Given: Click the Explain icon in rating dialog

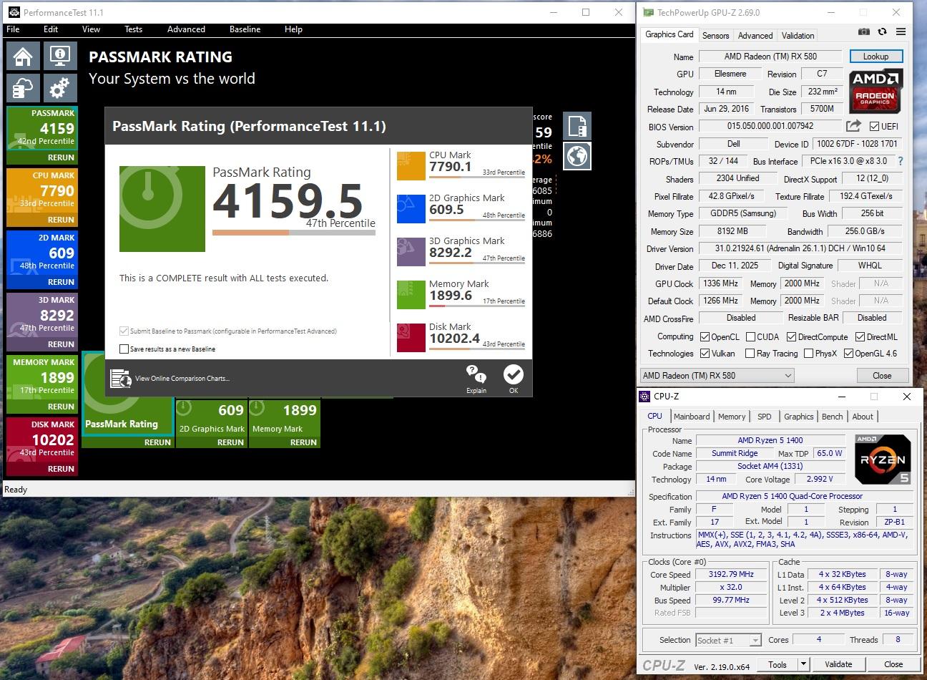Looking at the screenshot, I should 476,379.
